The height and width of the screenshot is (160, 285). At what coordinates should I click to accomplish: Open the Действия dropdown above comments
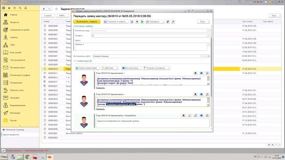point(110,68)
